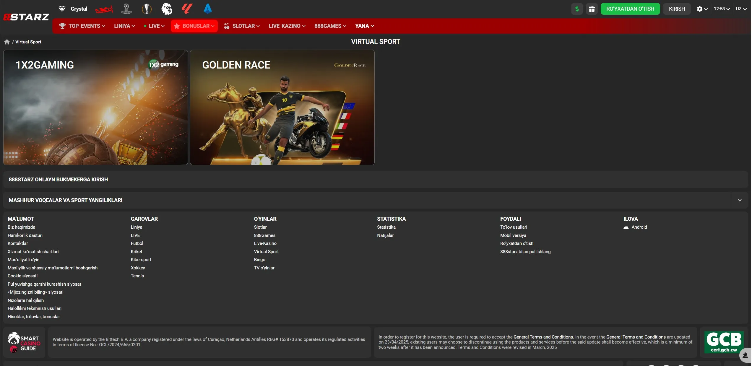Click the green dollar payments icon
Viewport: 752px width, 366px height.
pyautogui.click(x=577, y=9)
